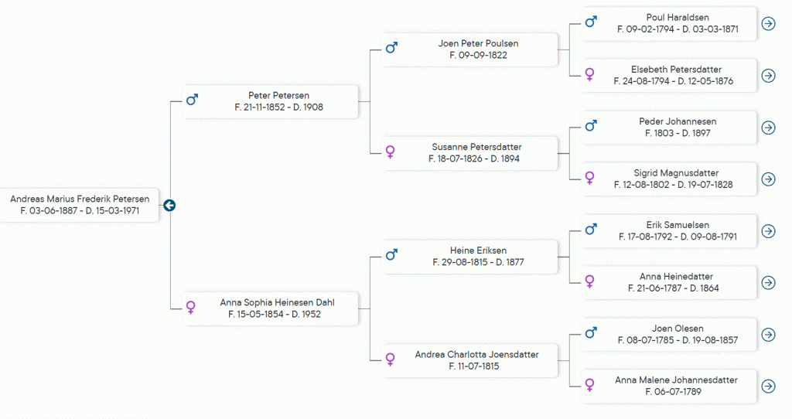
Task: Open Andrea Charlotta Joensdatter's card
Action: (476, 360)
